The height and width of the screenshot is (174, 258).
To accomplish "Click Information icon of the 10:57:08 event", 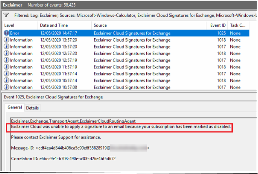I will [x=6, y=87].
